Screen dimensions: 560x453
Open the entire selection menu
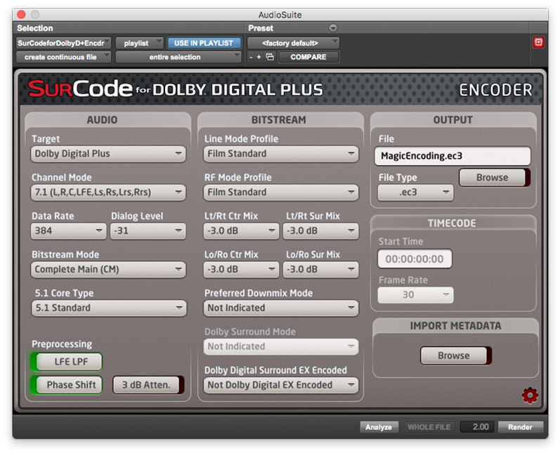tap(178, 57)
